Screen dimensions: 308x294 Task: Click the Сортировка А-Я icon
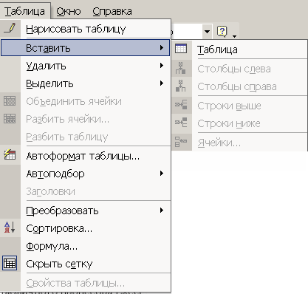10,227
